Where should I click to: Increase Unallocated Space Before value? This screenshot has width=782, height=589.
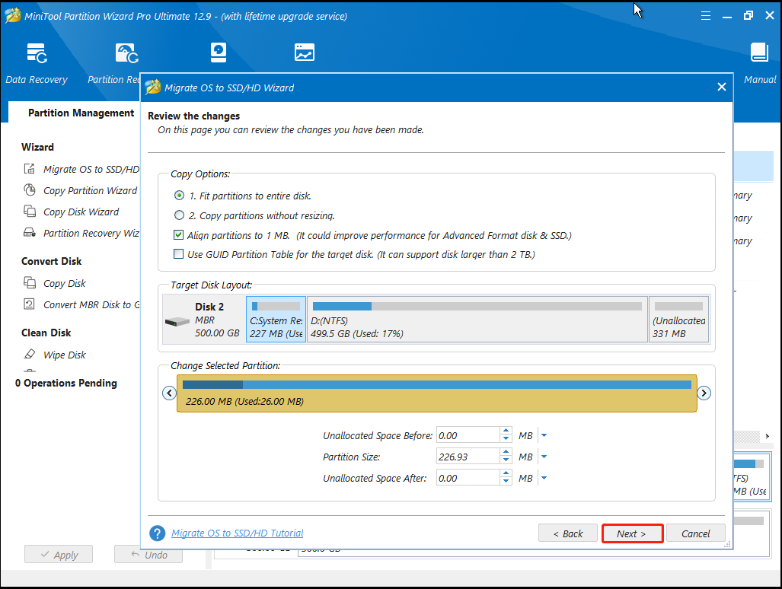point(506,431)
